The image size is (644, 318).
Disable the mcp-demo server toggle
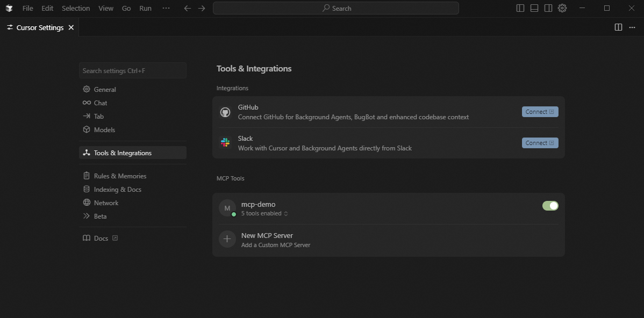[550, 206]
